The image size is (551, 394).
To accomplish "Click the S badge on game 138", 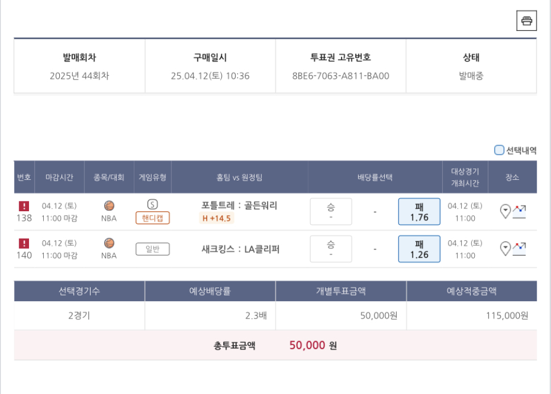I will (x=152, y=205).
